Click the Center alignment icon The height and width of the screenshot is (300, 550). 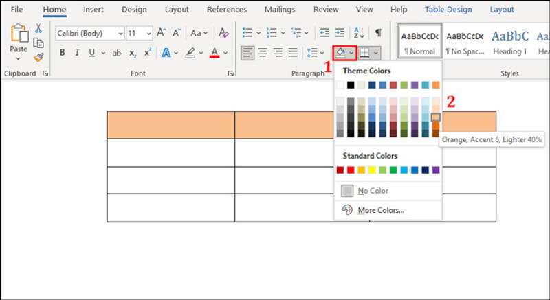pyautogui.click(x=263, y=52)
